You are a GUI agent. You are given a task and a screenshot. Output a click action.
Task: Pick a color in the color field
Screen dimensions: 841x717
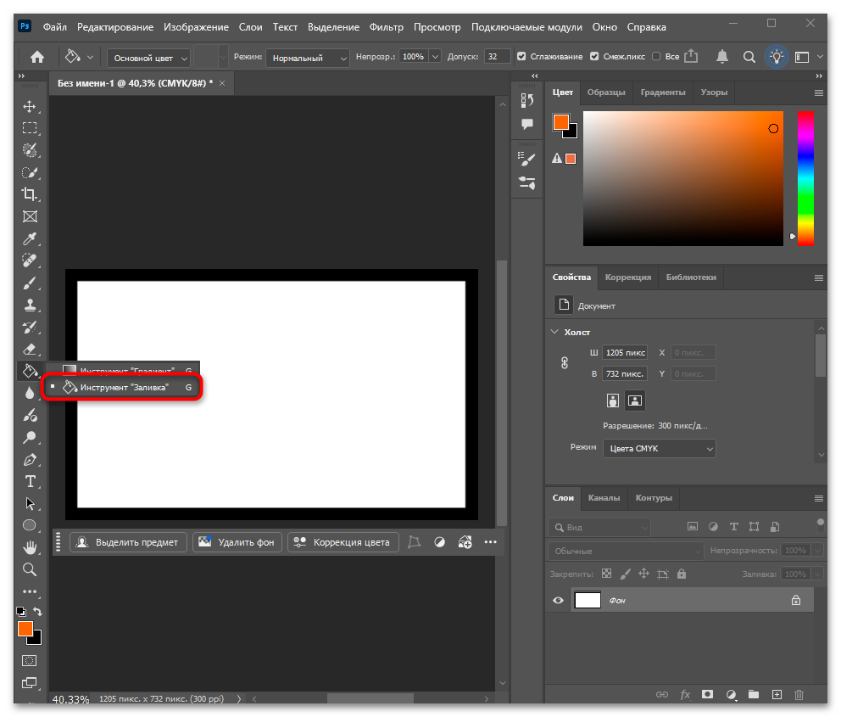point(682,179)
